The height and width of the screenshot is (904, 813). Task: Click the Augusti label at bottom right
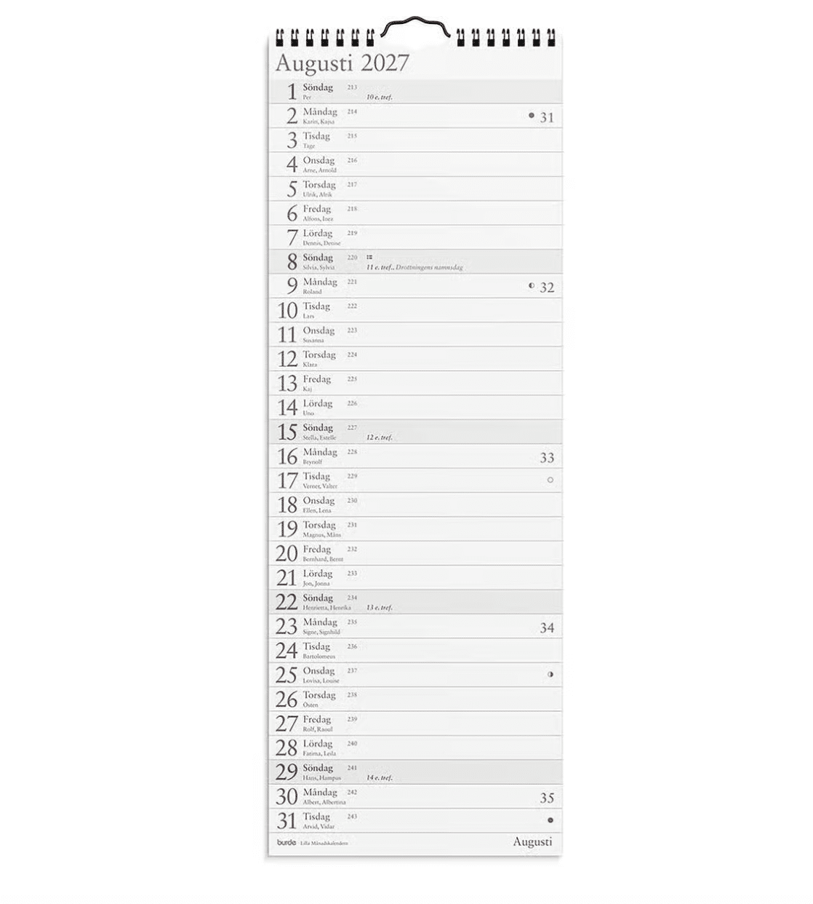pos(532,842)
